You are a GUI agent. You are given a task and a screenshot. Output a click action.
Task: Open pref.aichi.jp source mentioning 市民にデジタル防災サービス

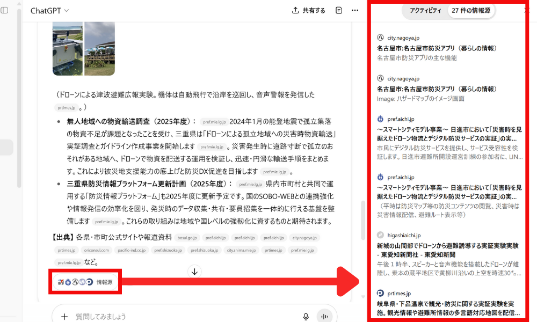[x=449, y=138]
